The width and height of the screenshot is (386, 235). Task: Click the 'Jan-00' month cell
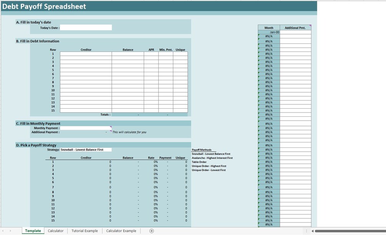pyautogui.click(x=269, y=32)
